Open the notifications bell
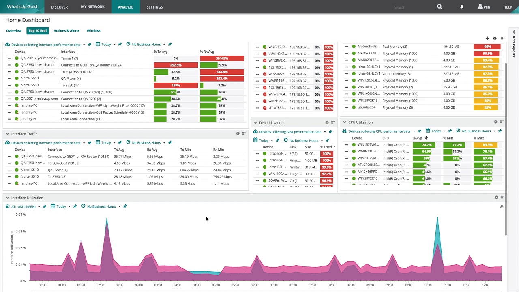This screenshot has width=519, height=292. point(461,7)
